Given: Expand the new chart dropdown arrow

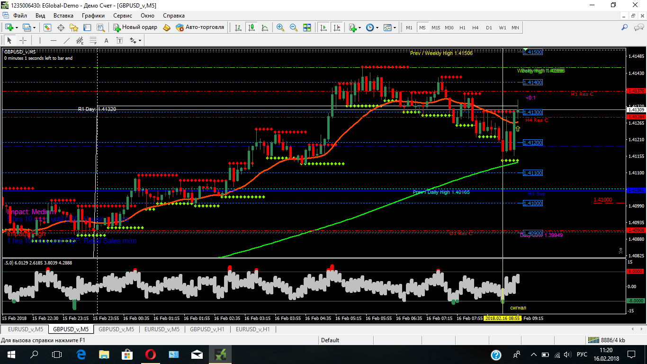Looking at the screenshot, I should 17,27.
